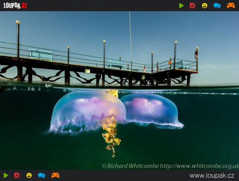Screen dimensions: 239x181
Task: Open the blue chat bubbles in bottom bar
Action: [41, 175]
